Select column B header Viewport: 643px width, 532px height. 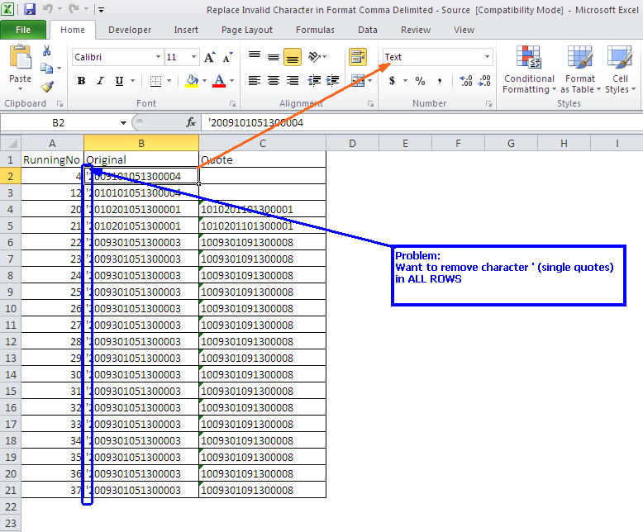pyautogui.click(x=141, y=144)
